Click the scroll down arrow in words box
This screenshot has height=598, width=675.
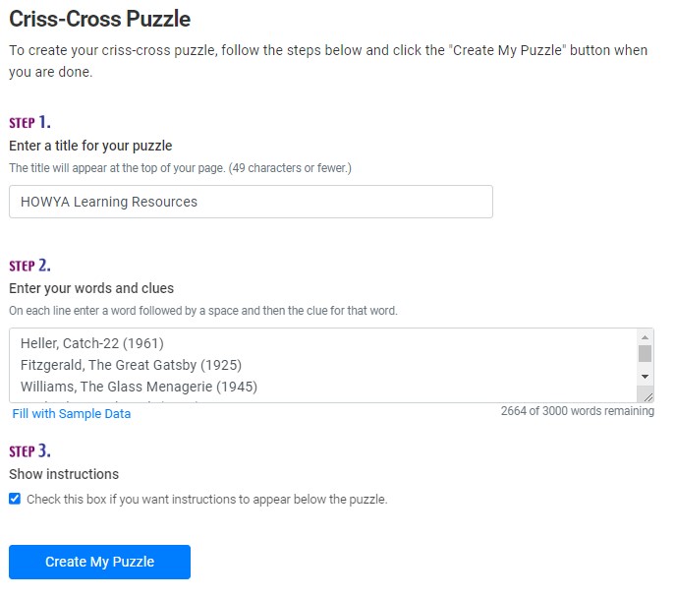[x=645, y=377]
